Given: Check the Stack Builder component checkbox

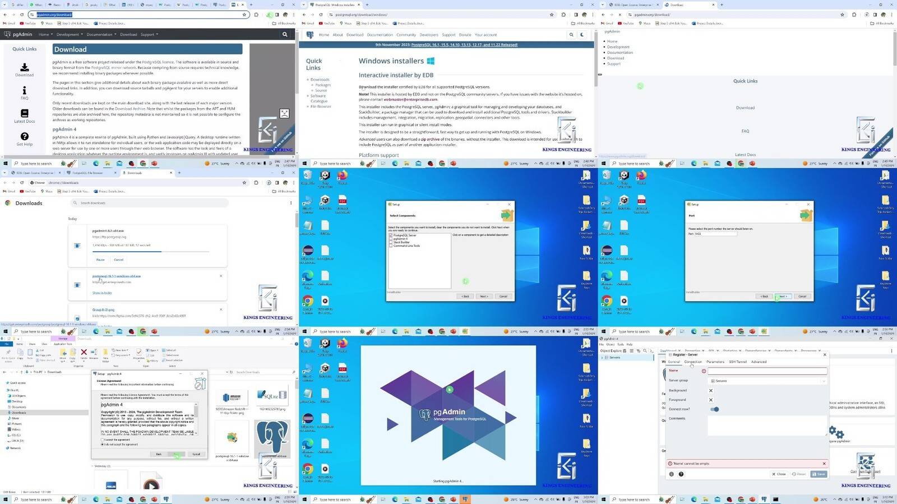Looking at the screenshot, I should [391, 242].
